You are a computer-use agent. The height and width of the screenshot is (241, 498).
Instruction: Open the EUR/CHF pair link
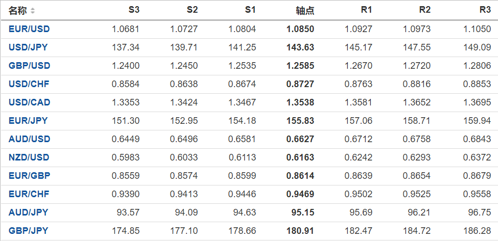(29, 194)
